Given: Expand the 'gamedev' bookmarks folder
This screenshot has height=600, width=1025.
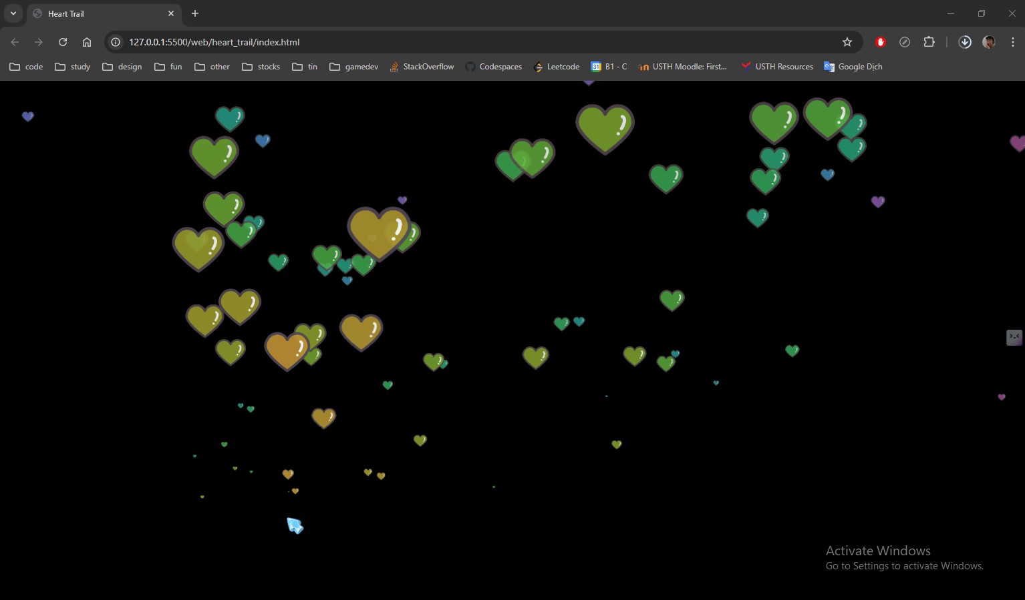Looking at the screenshot, I should pyautogui.click(x=354, y=67).
